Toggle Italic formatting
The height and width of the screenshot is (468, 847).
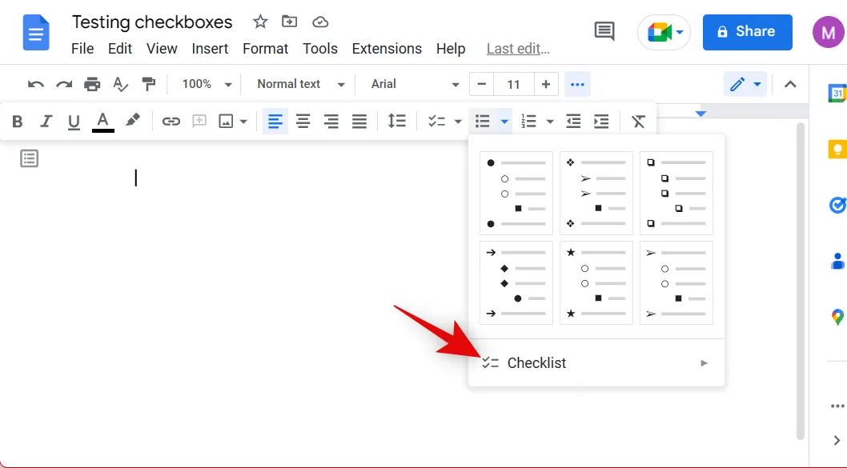coord(46,122)
